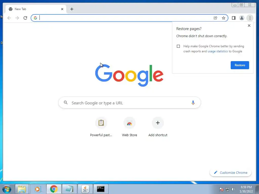This screenshot has width=259, height=194.
Task: Focus the Search Google or type a URL box
Action: tap(129, 103)
